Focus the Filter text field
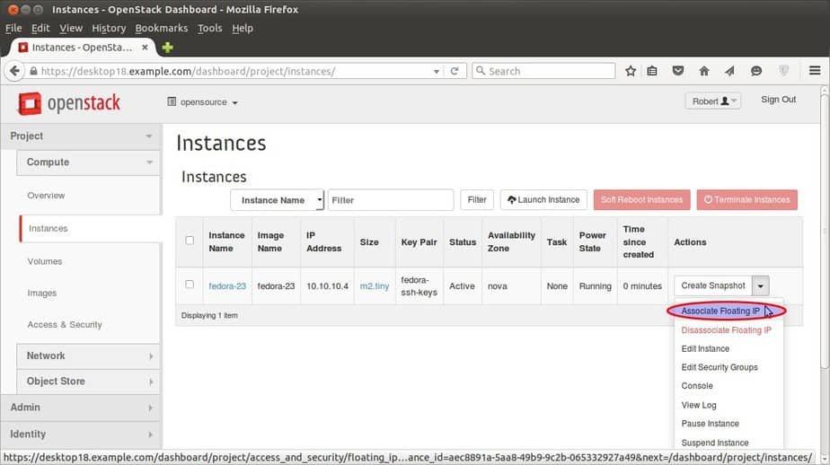This screenshot has width=830, height=465. point(391,200)
